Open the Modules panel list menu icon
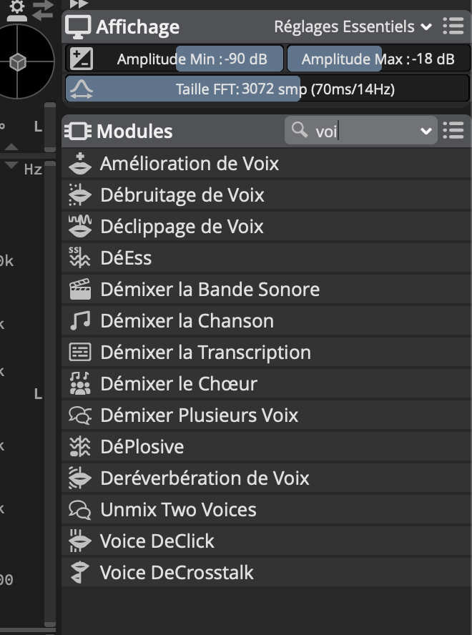Screen dimensions: 472x635 (x=453, y=131)
